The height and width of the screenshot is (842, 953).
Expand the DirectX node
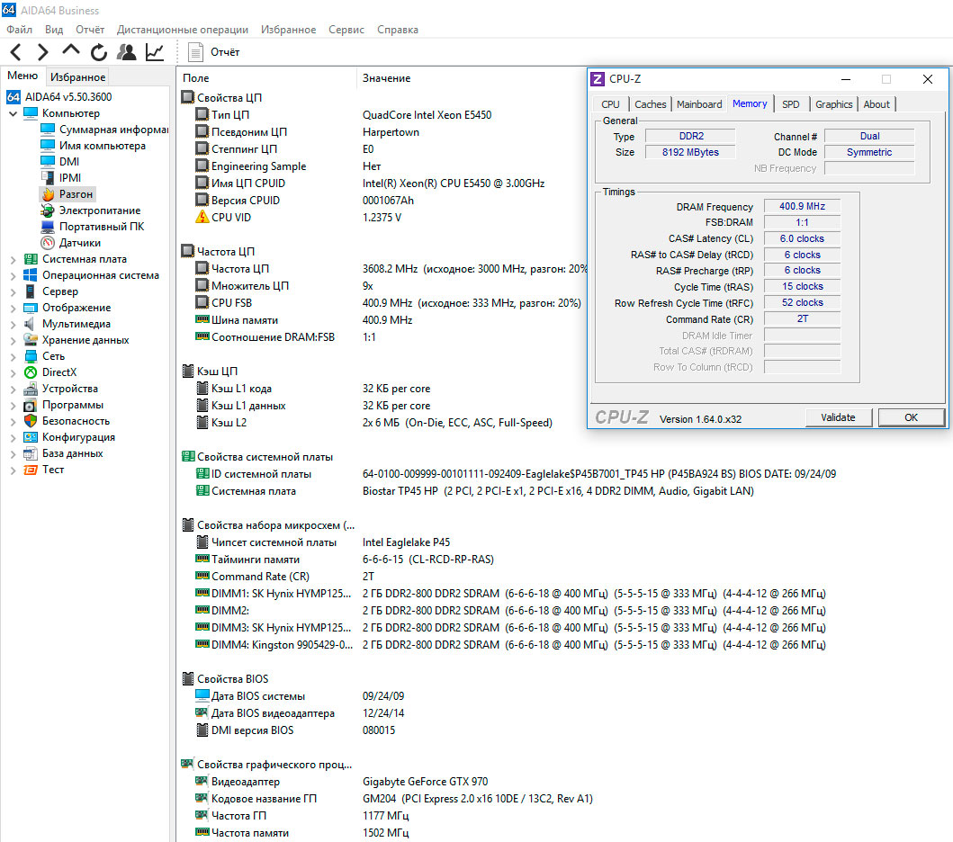pos(13,373)
